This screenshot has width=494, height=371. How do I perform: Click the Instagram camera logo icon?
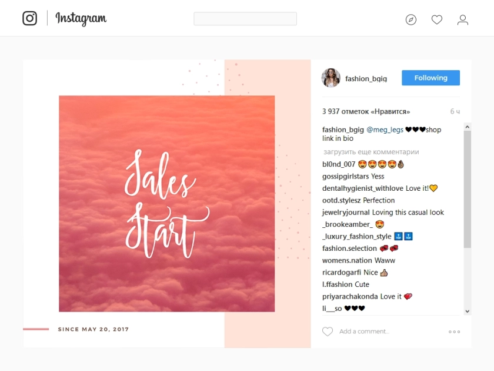click(x=29, y=18)
